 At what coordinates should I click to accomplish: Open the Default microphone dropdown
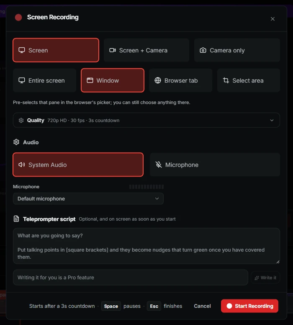point(88,199)
